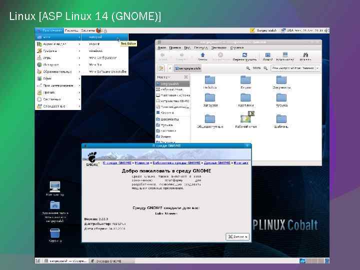The width and height of the screenshot is (360, 270).
Task: Click the Forward button in file manager
Action: point(181,56)
